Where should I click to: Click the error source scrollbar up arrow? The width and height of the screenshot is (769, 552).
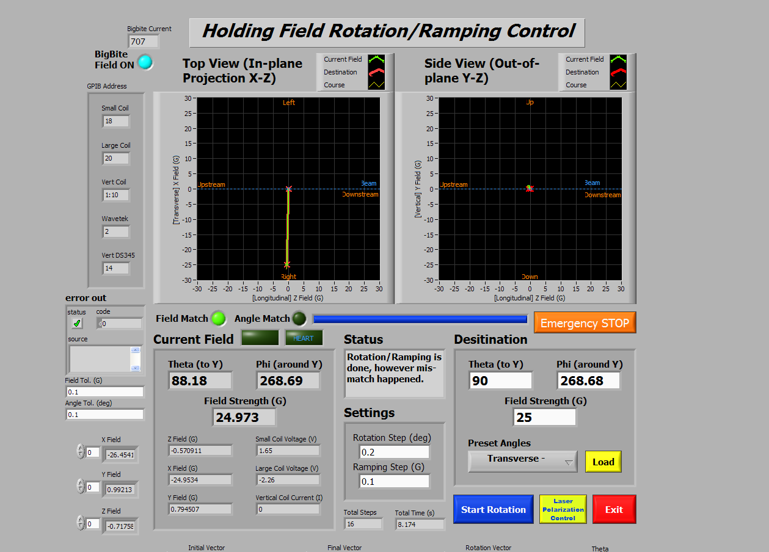(135, 350)
